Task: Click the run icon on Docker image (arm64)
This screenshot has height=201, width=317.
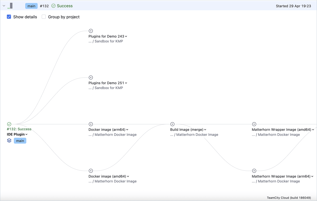Action: (x=91, y=124)
